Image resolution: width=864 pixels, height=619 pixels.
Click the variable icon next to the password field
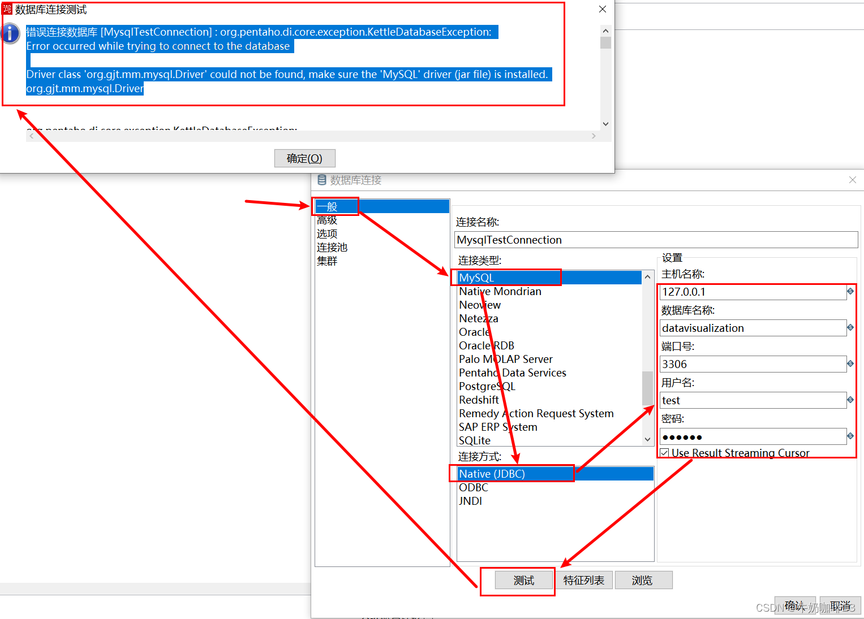850,436
